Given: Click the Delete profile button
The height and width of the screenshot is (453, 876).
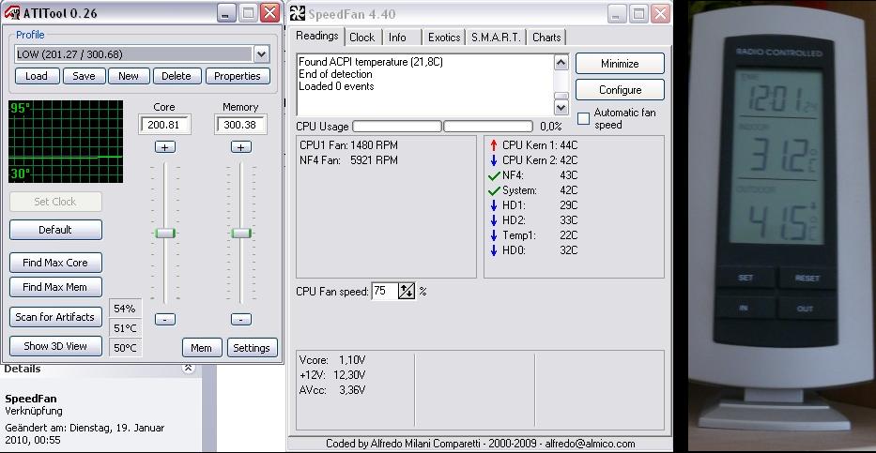Looking at the screenshot, I should (177, 76).
